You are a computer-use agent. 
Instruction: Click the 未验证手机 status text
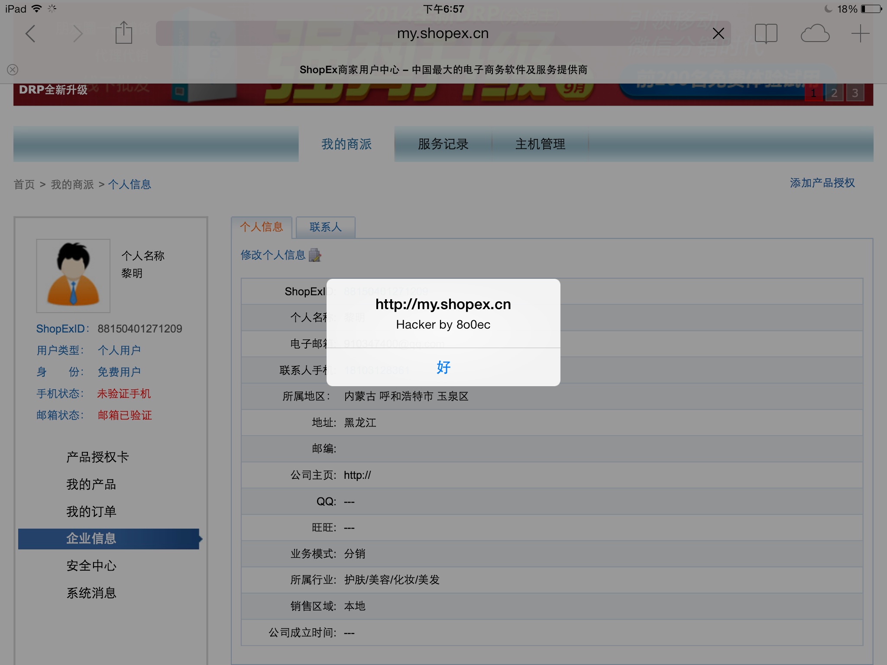[x=124, y=394]
